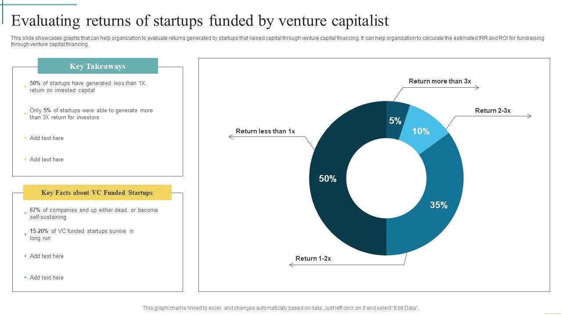Click the slide title about evaluating returns

pyautogui.click(x=200, y=21)
